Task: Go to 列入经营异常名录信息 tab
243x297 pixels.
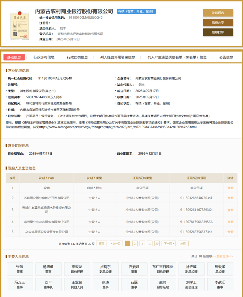Action: (118, 57)
